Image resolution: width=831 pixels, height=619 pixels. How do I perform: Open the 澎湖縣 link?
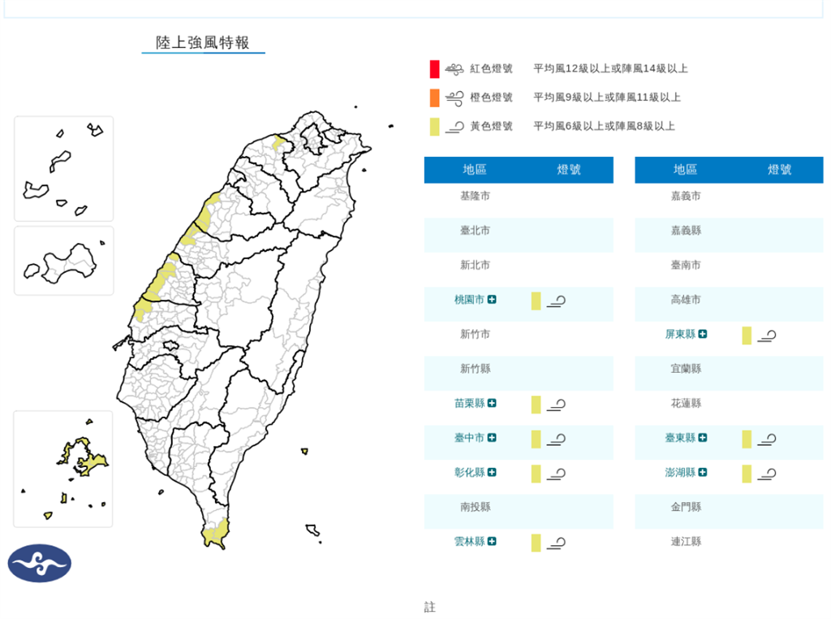pos(680,473)
